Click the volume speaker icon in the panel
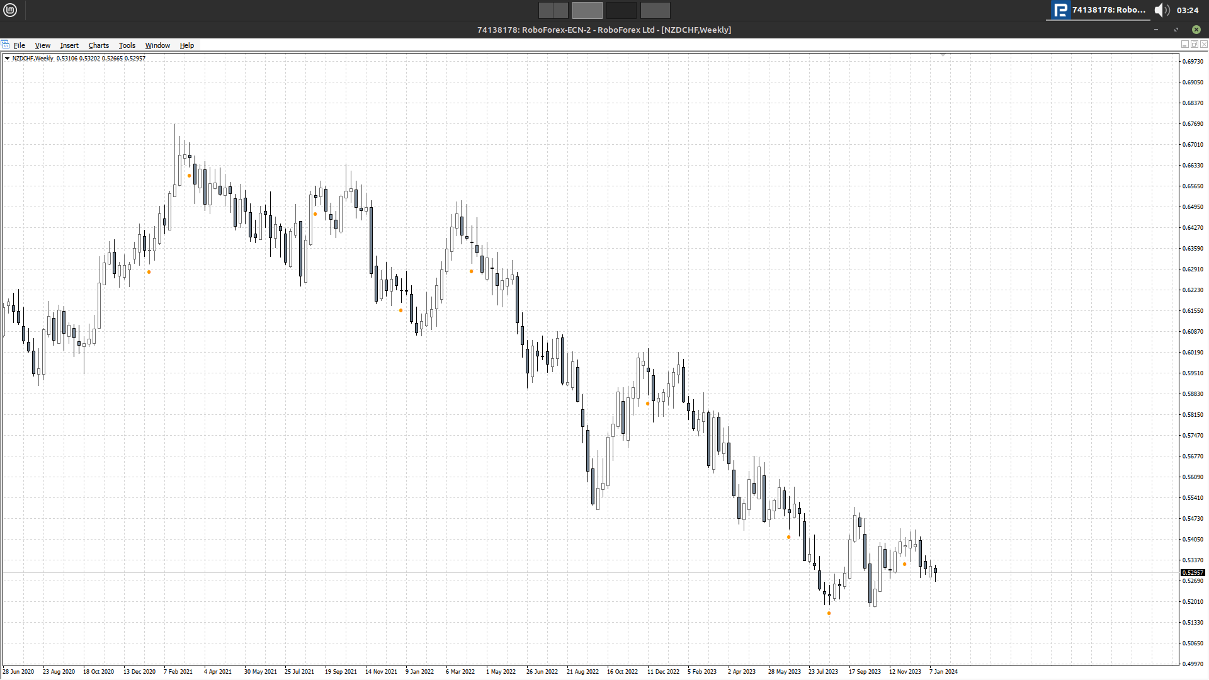Screen dimensions: 1209x680 click(x=1162, y=10)
